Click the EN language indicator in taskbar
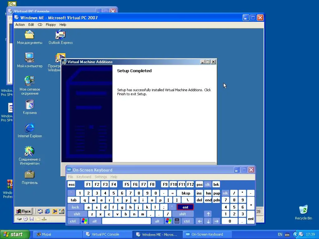This screenshot has width=319, height=239. pyautogui.click(x=280, y=235)
